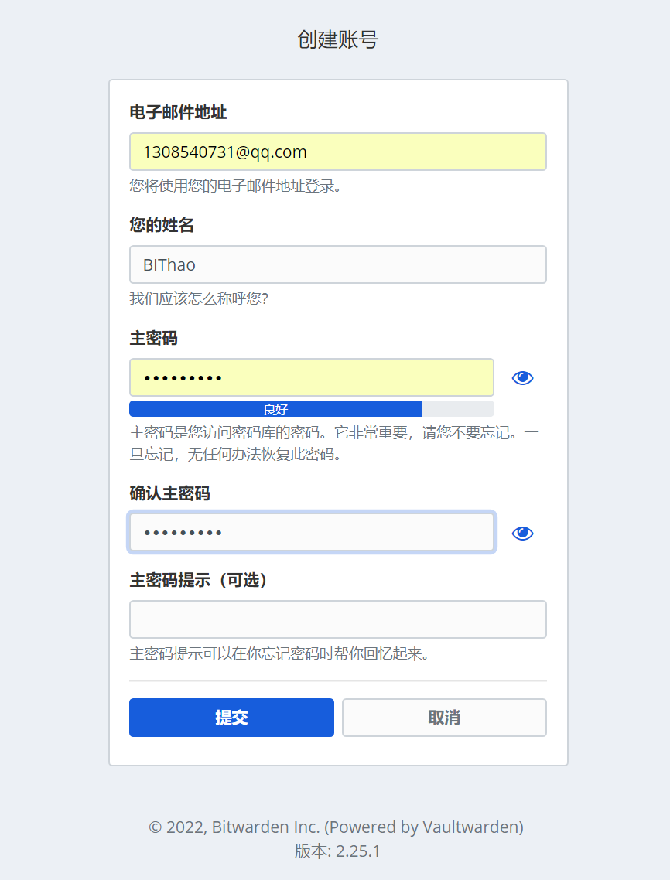This screenshot has height=880, width=670.
Task: Click the empty 主密码提示 input field
Action: [x=337, y=619]
